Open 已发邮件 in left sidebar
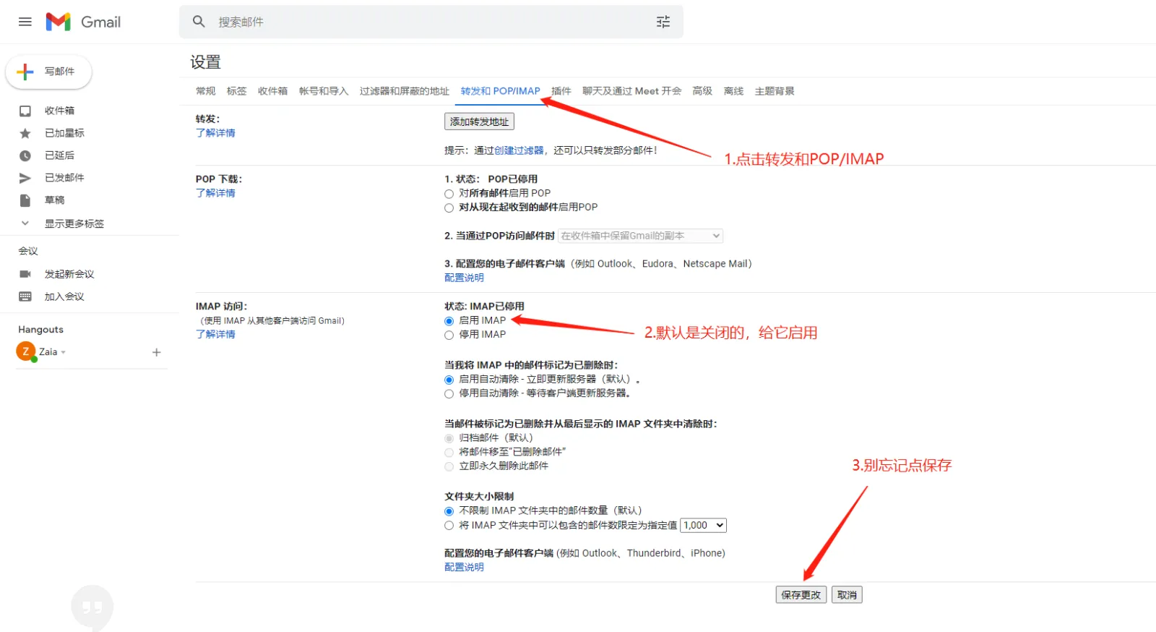The width and height of the screenshot is (1156, 632). click(64, 178)
